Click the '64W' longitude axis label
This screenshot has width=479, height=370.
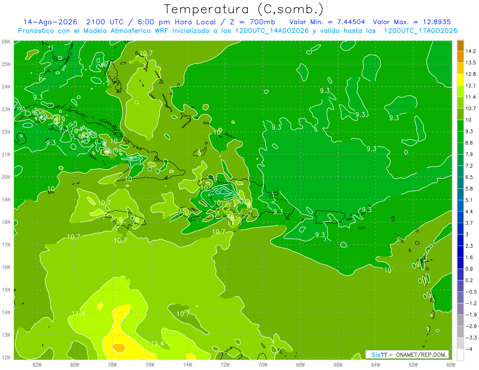376,365
